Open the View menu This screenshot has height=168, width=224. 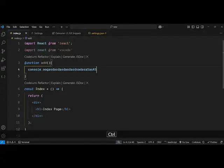(x=34, y=27)
